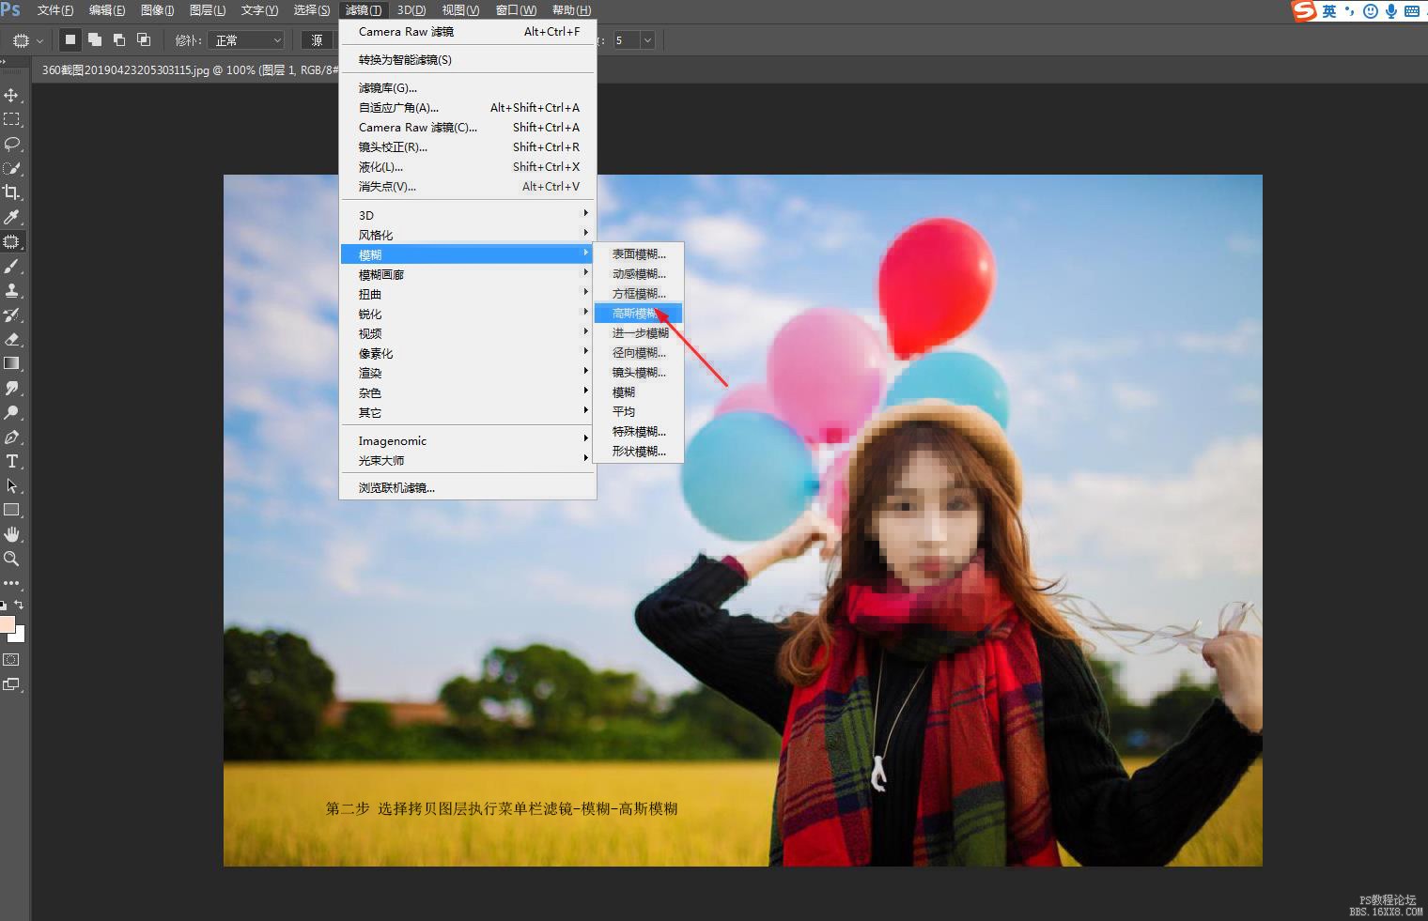Change the screen mode
The image size is (1428, 921).
(11, 684)
